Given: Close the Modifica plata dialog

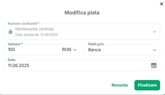Looking at the screenshot, I should pos(161,4).
